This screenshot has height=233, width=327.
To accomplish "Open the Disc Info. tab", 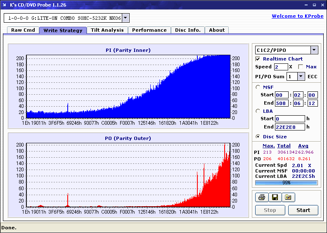I will [x=188, y=30].
